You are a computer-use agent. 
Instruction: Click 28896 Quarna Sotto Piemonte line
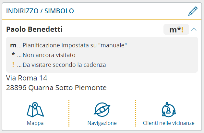tap(56, 88)
